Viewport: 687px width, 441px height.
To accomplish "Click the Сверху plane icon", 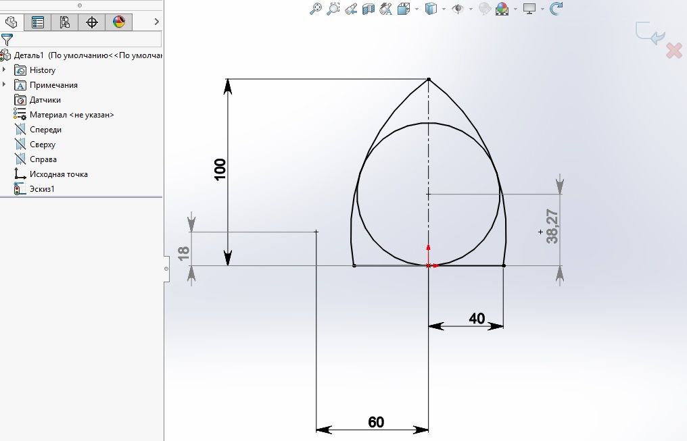I will pyautogui.click(x=20, y=145).
